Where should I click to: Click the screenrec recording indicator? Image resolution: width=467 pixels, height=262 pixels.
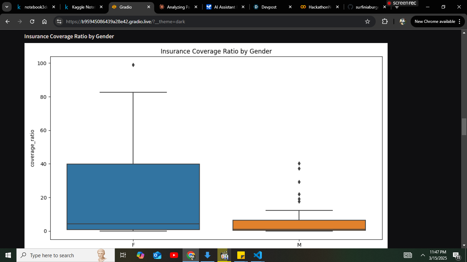[x=402, y=3]
